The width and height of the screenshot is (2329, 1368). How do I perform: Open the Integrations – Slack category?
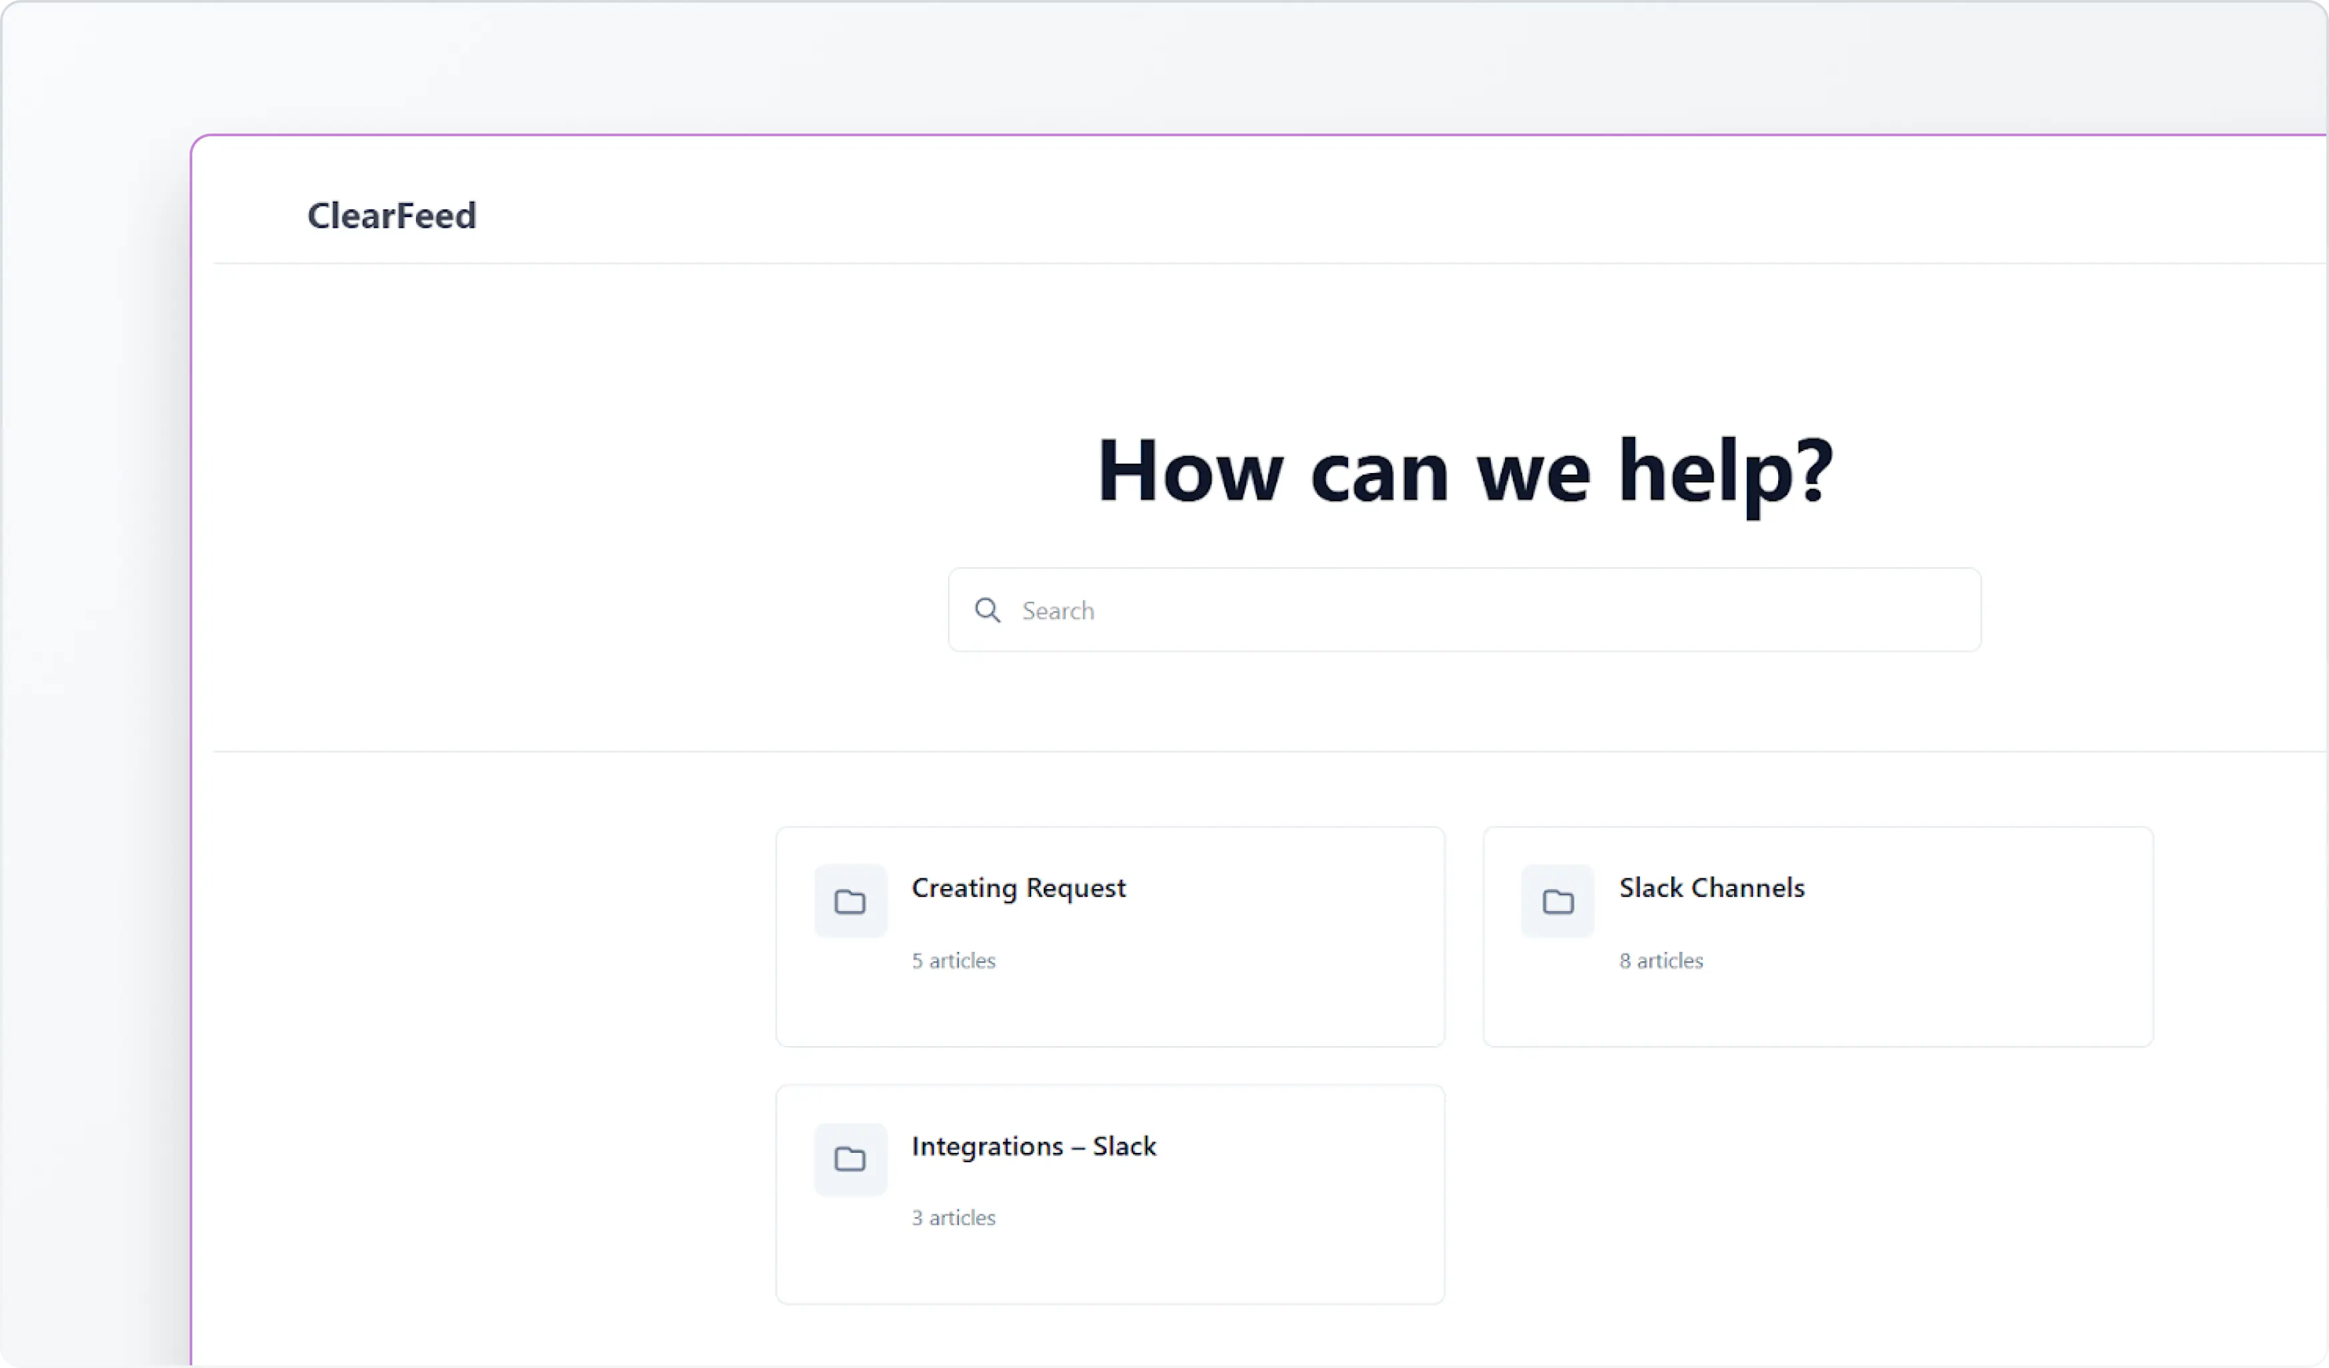click(1109, 1194)
